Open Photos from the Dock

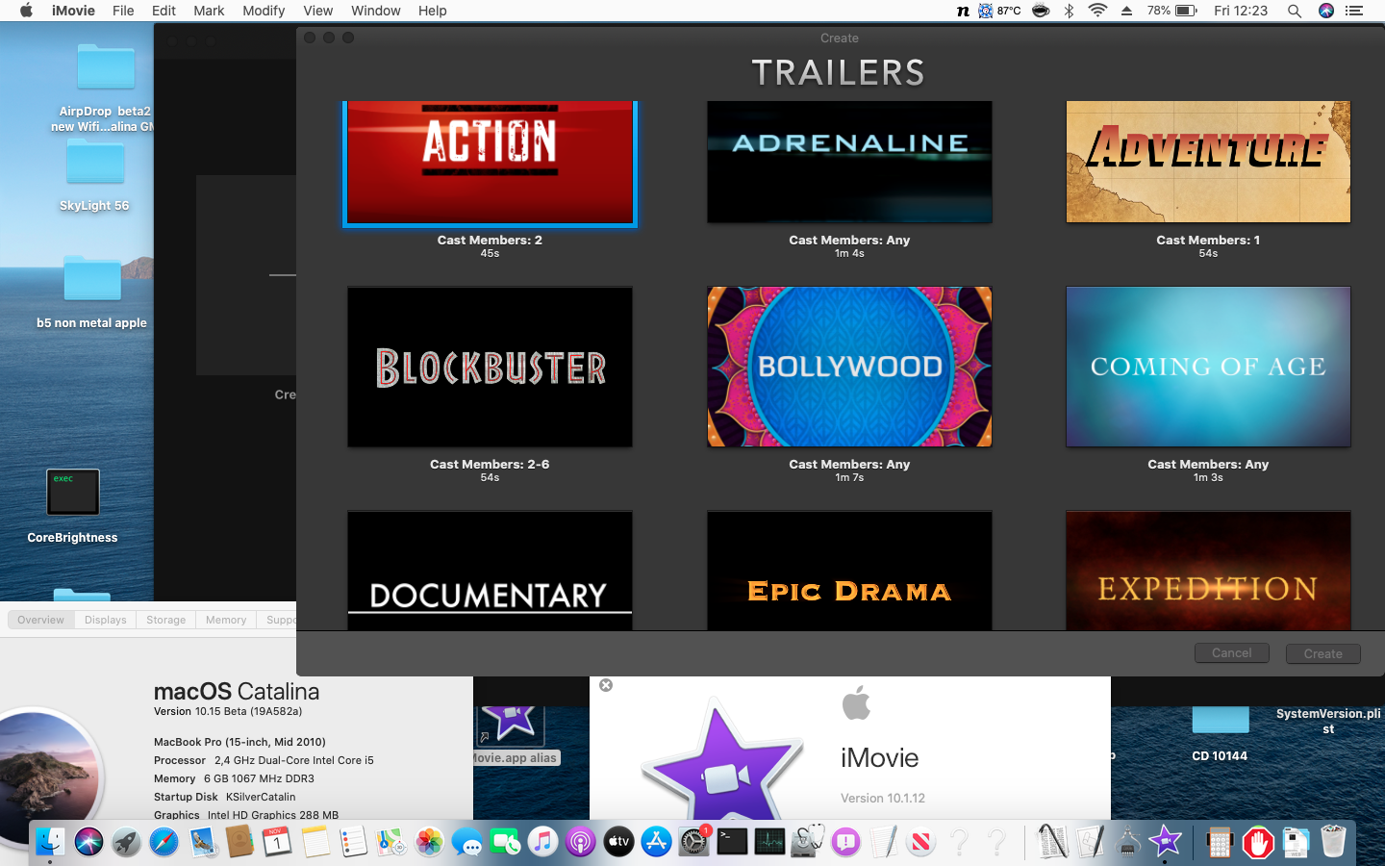(429, 842)
